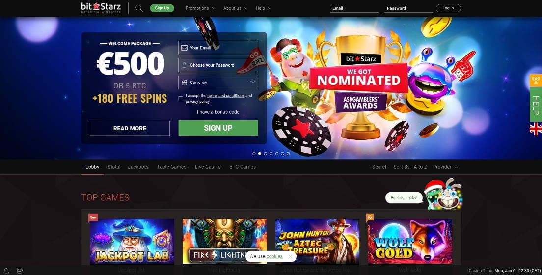Select the last carousel dot indicator
Screen dimensions: 542x275
pyautogui.click(x=288, y=154)
